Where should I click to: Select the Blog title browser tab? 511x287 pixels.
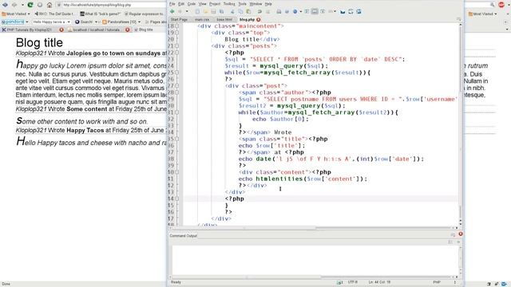(x=144, y=29)
